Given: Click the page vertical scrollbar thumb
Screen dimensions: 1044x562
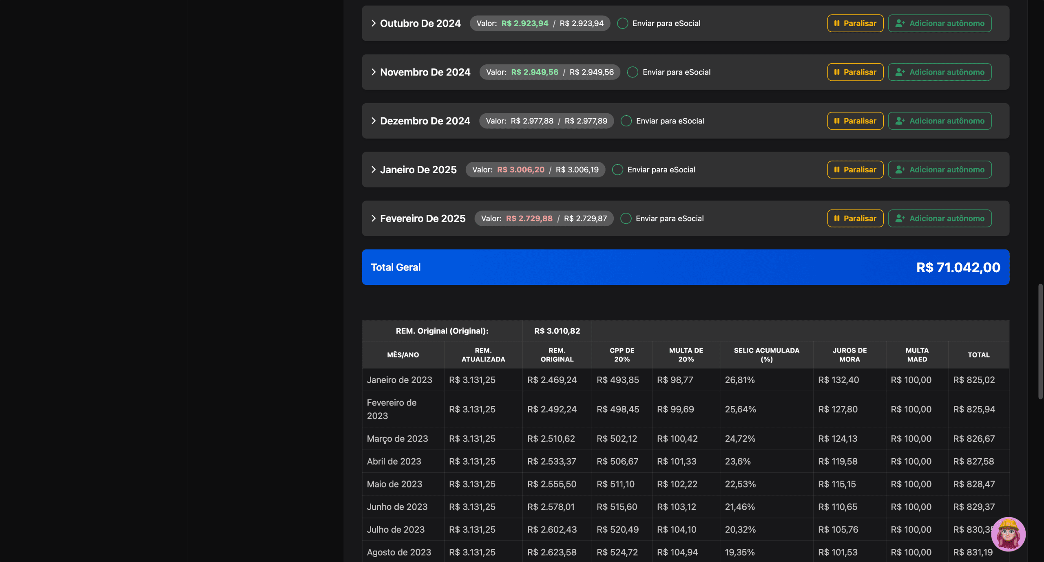Looking at the screenshot, I should click(x=1040, y=342).
